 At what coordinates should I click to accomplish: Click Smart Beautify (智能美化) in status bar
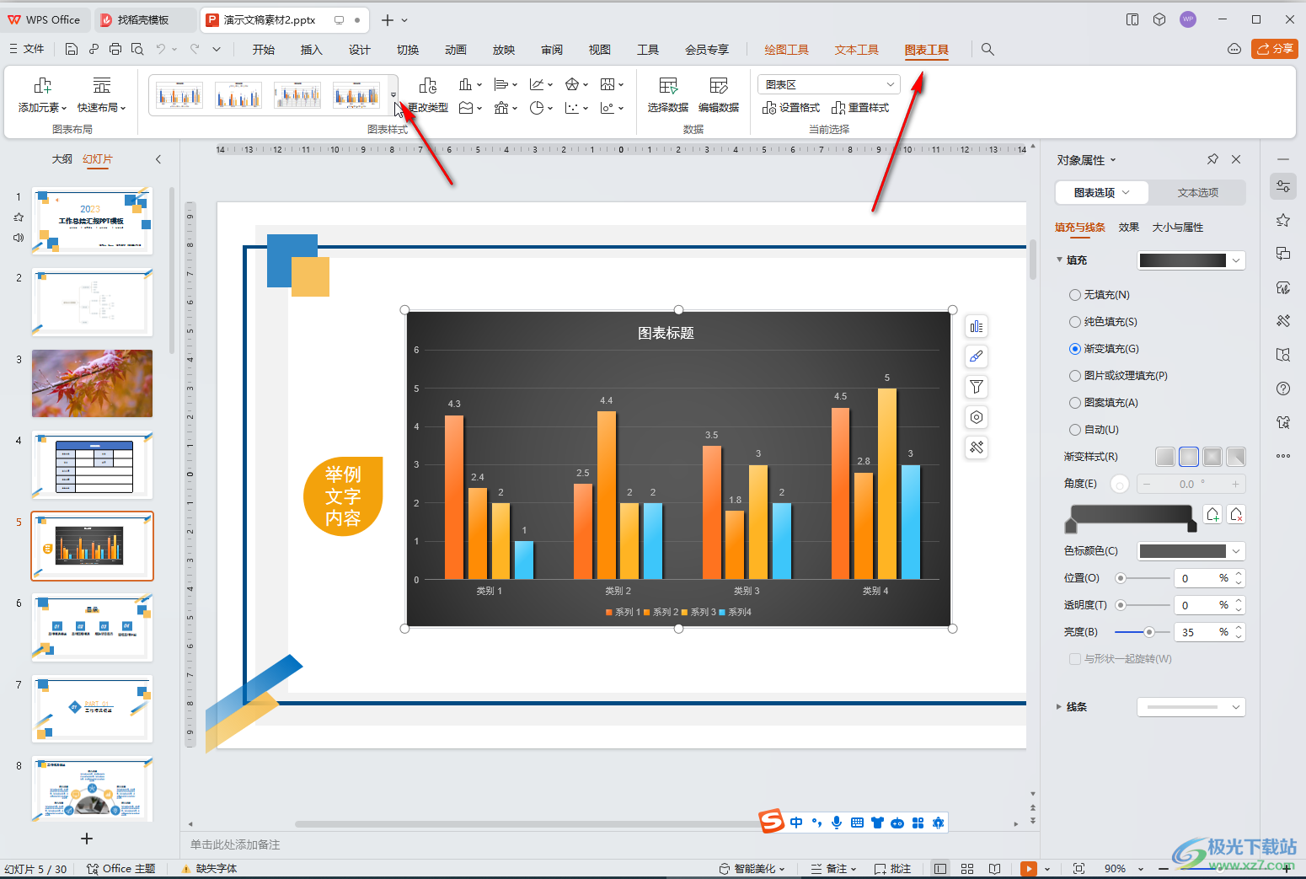point(752,869)
